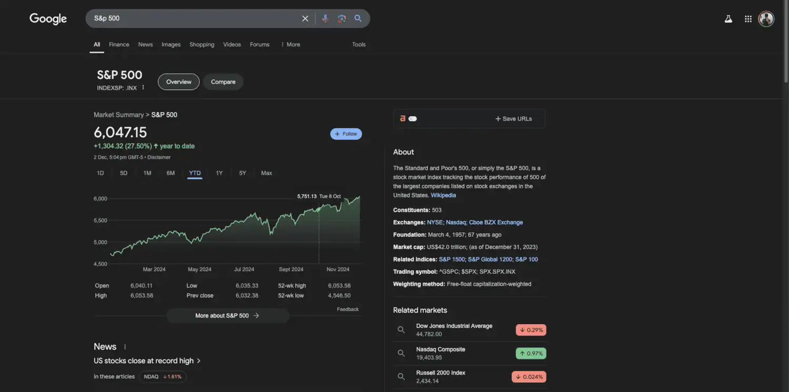Toggle the switch next to Save URLs
Viewport: 789px width, 392px height.
413,119
